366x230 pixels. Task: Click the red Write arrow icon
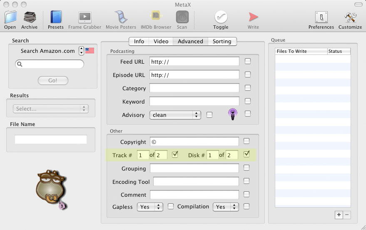253,17
